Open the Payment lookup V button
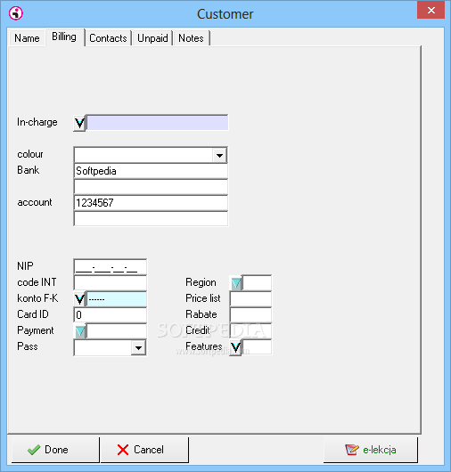451x472 pixels. click(x=80, y=331)
